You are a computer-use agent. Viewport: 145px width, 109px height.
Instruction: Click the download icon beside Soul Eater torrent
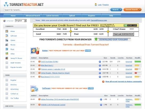39,61
